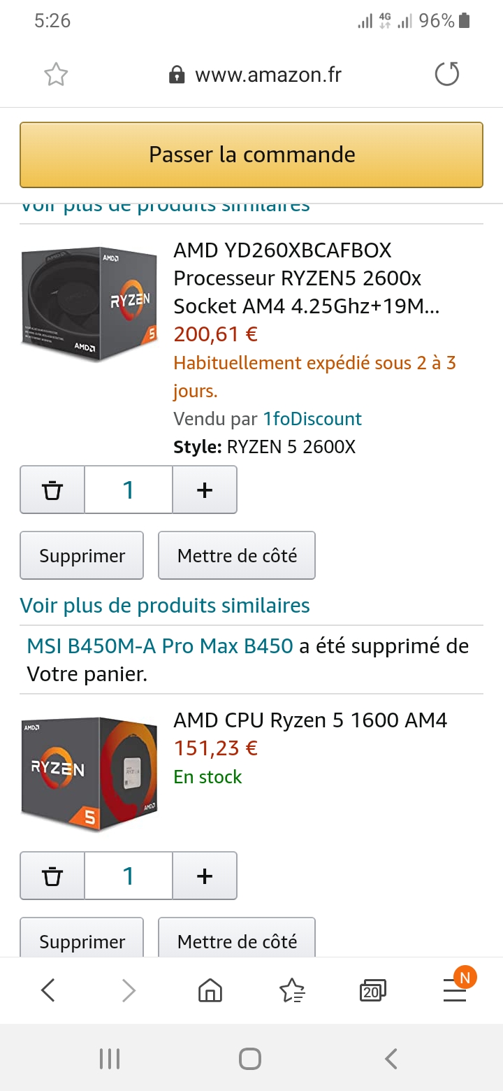The width and height of the screenshot is (503, 1091).
Task: Go to browser home page
Action: point(210,990)
